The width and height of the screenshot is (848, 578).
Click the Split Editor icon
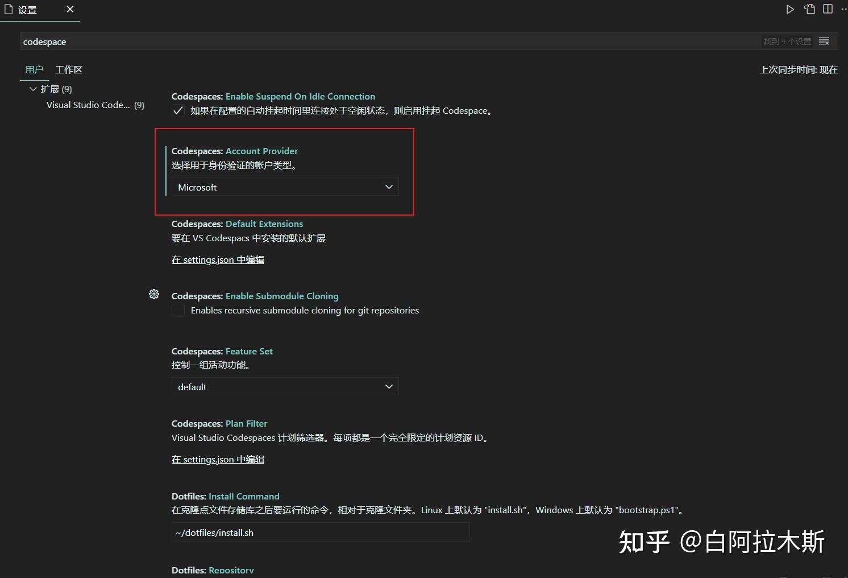828,9
